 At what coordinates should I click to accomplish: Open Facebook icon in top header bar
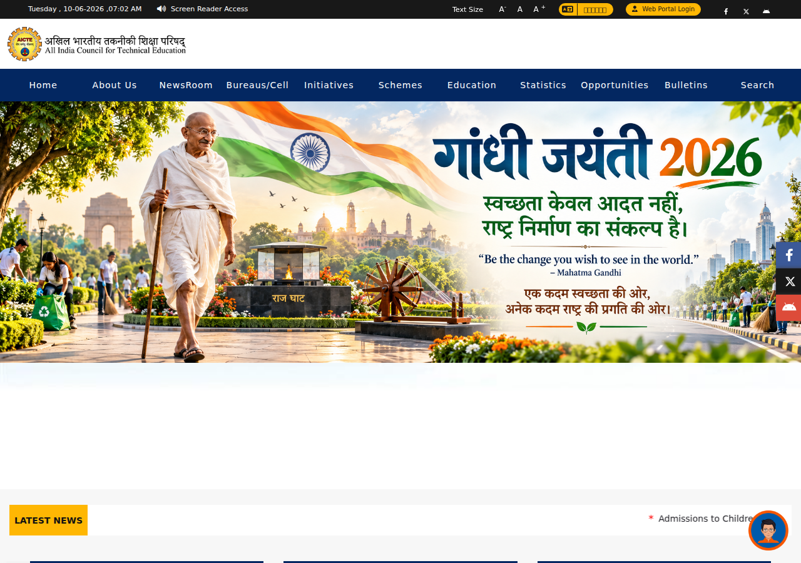point(726,11)
